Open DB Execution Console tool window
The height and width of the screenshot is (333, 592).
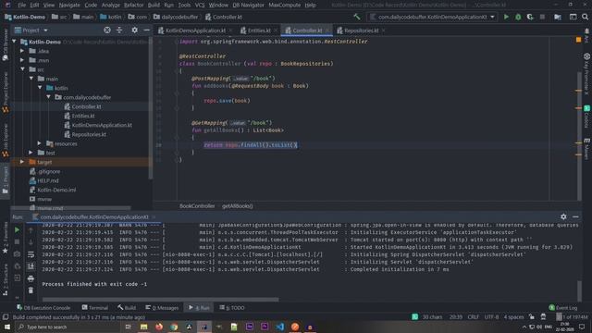[43, 308]
